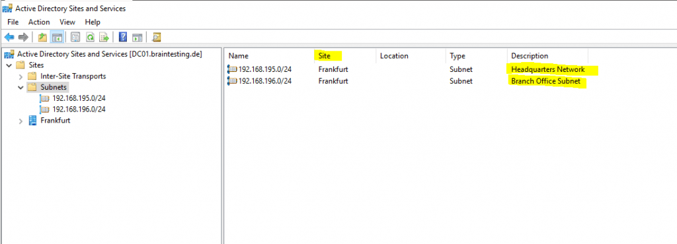The image size is (677, 244).
Task: Click Frankfurt in the 192.168.196.0/24 row
Action: [x=333, y=80]
